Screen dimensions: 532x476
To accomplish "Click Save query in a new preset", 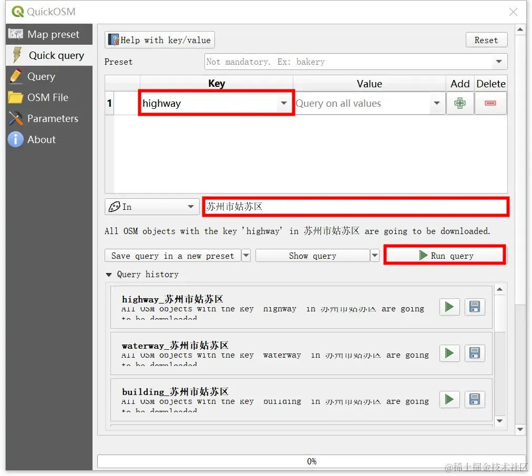I will (173, 256).
